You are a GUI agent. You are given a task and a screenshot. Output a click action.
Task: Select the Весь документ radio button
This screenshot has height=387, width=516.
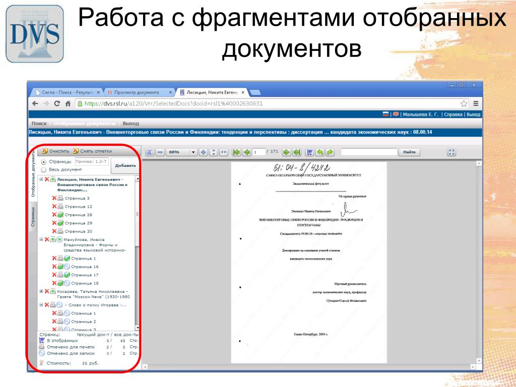(43, 170)
